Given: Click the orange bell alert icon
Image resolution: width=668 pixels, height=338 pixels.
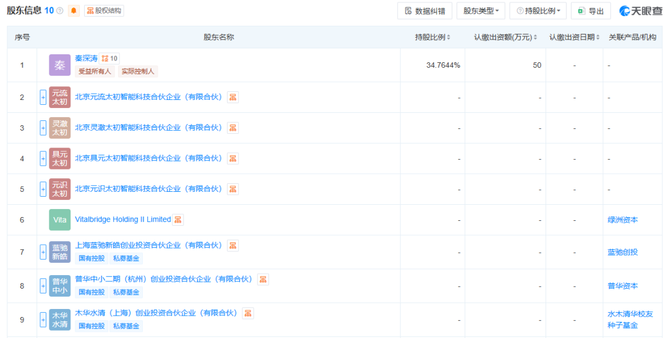Looking at the screenshot, I should 74,10.
